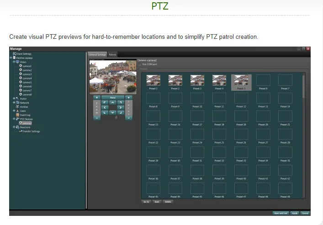The height and width of the screenshot is (225, 323).
Task: Click the Save and Exit button
Action: pyautogui.click(x=280, y=213)
